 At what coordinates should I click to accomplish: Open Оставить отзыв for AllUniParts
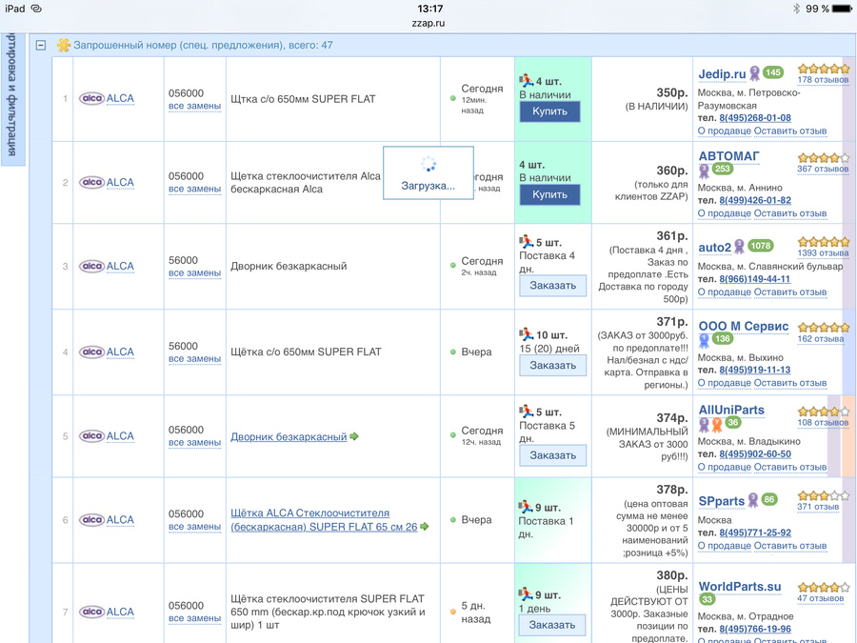(x=789, y=468)
